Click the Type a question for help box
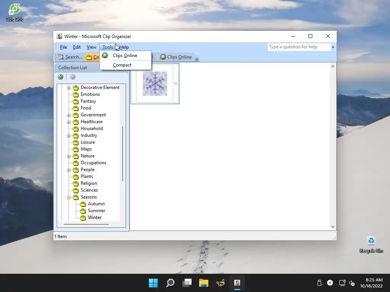This screenshot has width=390, height=292. (x=299, y=47)
